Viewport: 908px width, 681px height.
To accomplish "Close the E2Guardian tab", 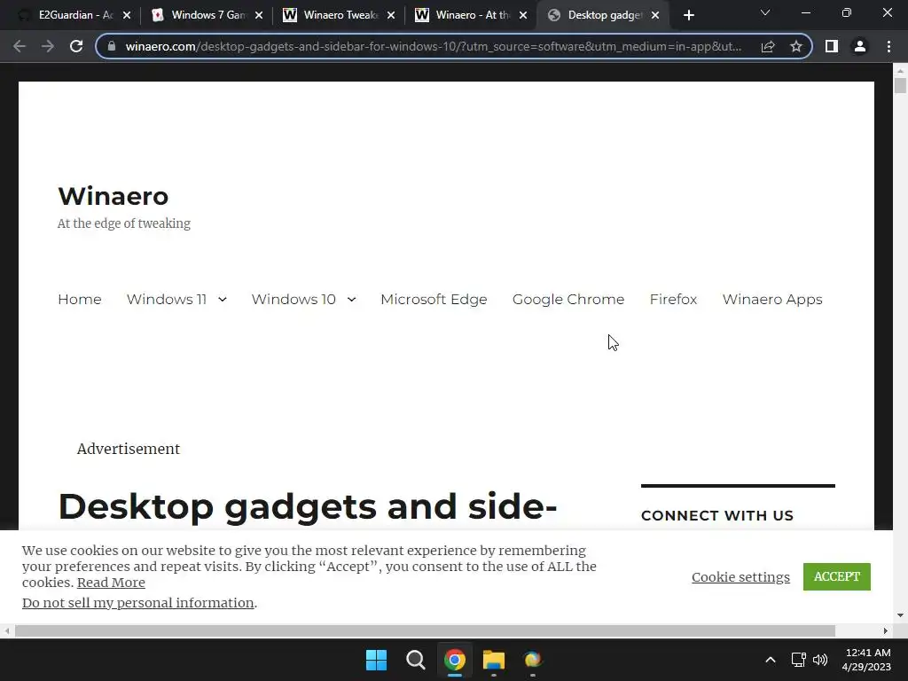I will [127, 15].
